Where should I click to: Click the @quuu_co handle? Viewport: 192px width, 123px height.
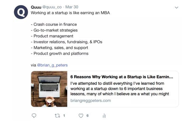click(x=52, y=7)
